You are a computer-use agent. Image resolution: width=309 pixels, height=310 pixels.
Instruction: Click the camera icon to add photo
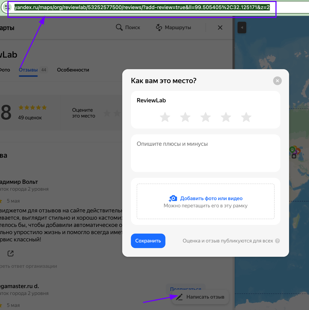coord(173,198)
